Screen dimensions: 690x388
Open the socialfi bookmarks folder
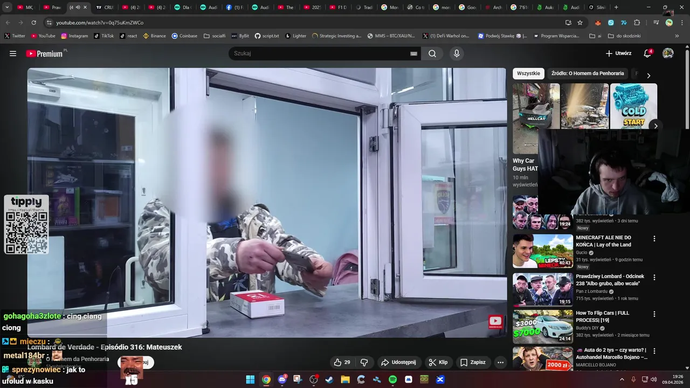click(215, 36)
